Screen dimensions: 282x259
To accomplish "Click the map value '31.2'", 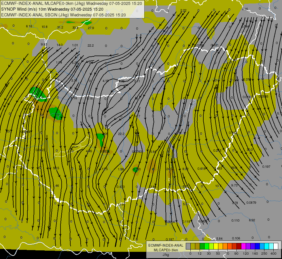I will point(60,27).
